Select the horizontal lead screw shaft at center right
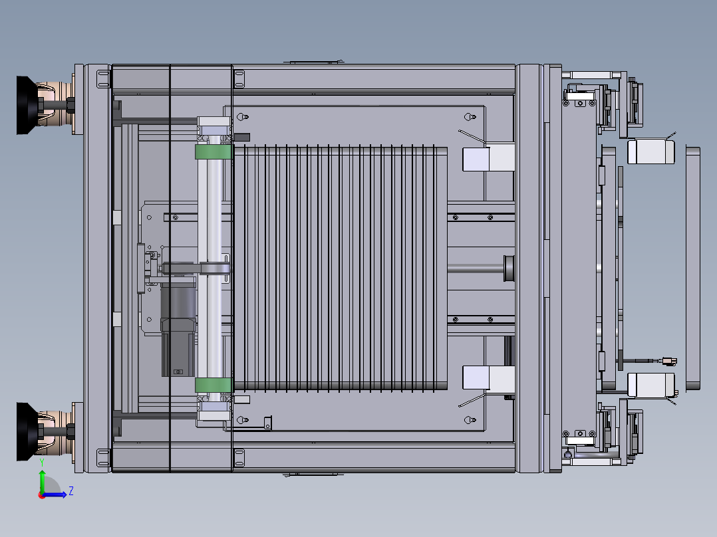The image size is (717, 537). tap(476, 268)
